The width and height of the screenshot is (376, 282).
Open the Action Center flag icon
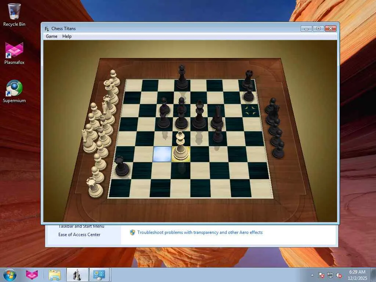tap(321, 275)
